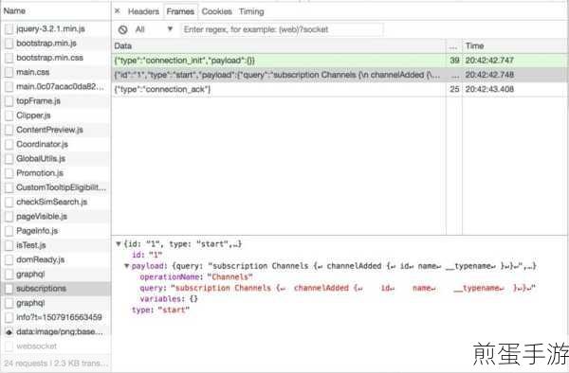Focus the regex filter input field
The height and width of the screenshot is (373, 569).
pos(282,29)
